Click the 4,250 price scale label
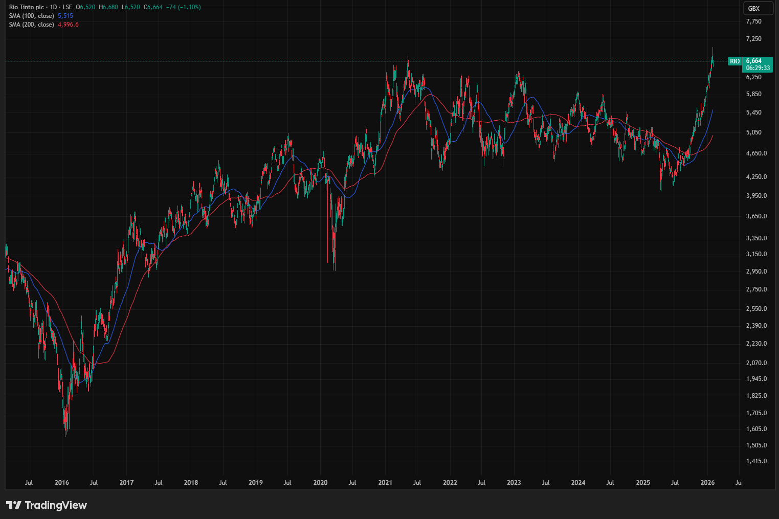The height and width of the screenshot is (519, 779). click(x=756, y=177)
